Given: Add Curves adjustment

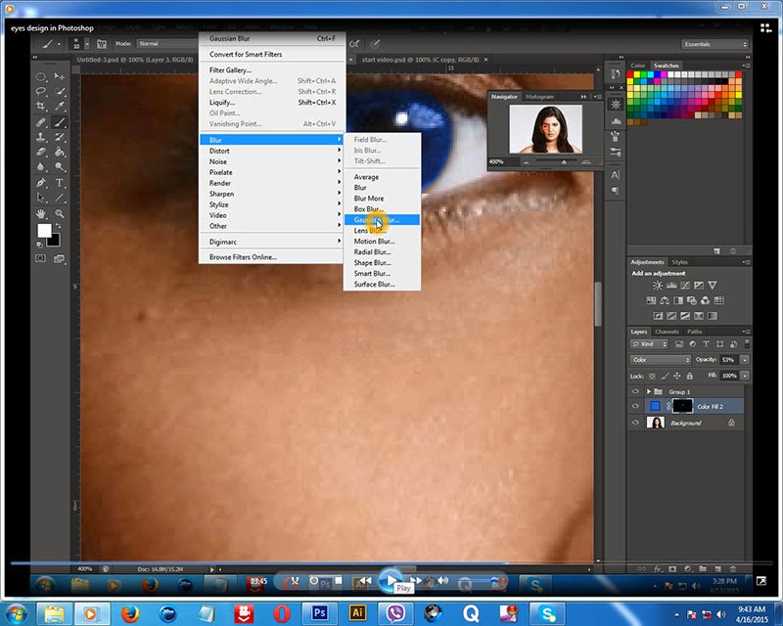Looking at the screenshot, I should (685, 286).
